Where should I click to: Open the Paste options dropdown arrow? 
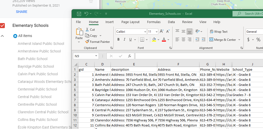click(x=79, y=42)
